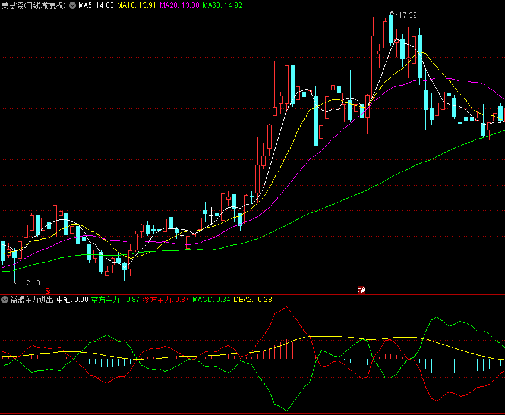Click the MA20: 13.80 label
The height and width of the screenshot is (415, 505).
coord(179,5)
